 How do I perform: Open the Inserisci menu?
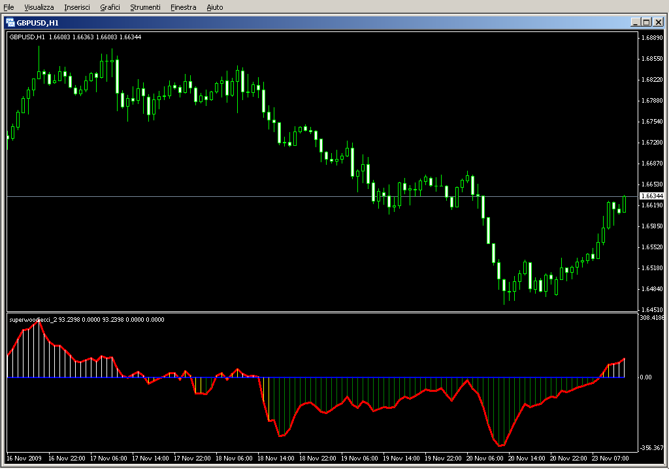[x=77, y=7]
